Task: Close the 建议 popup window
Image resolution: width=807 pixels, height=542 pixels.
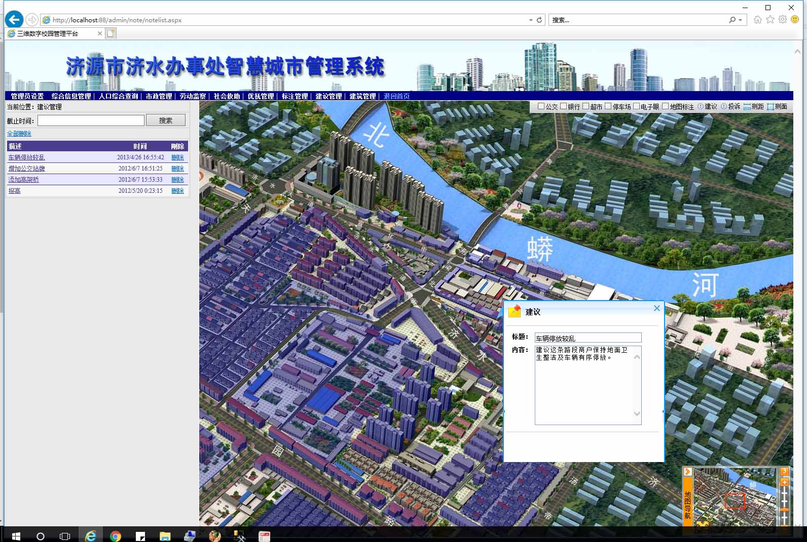Action: (x=657, y=308)
